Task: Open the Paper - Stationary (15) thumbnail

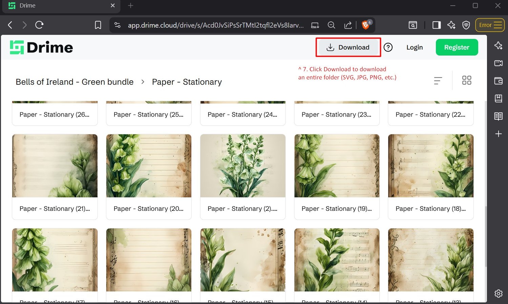Action: coord(243,260)
